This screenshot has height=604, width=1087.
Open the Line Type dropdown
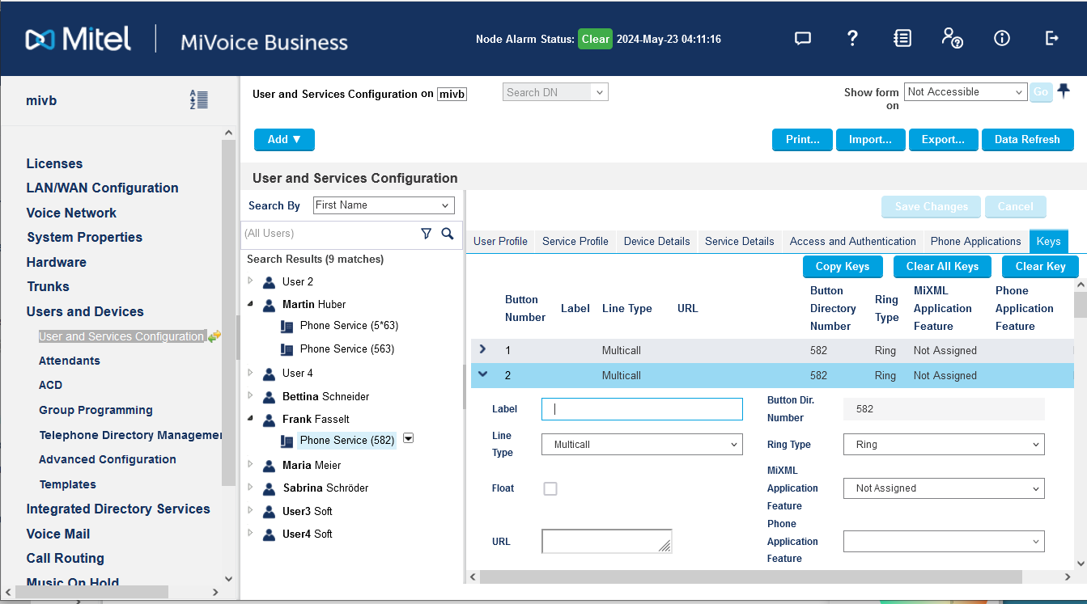(x=641, y=445)
